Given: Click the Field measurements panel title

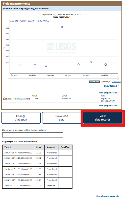Looking at the screenshot, I should (16, 4).
